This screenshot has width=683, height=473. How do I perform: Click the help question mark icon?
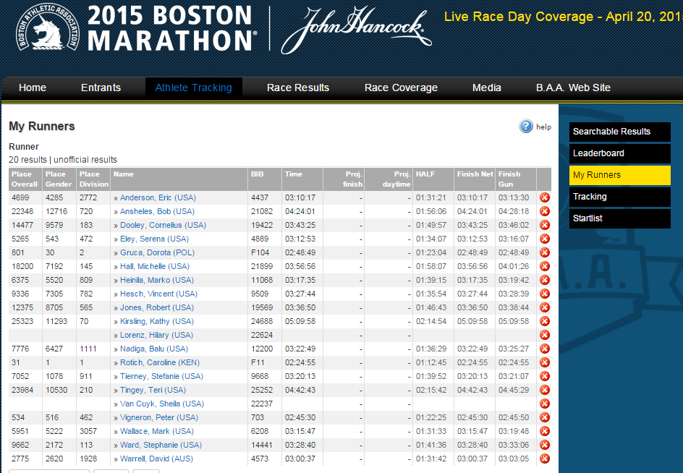point(526,127)
